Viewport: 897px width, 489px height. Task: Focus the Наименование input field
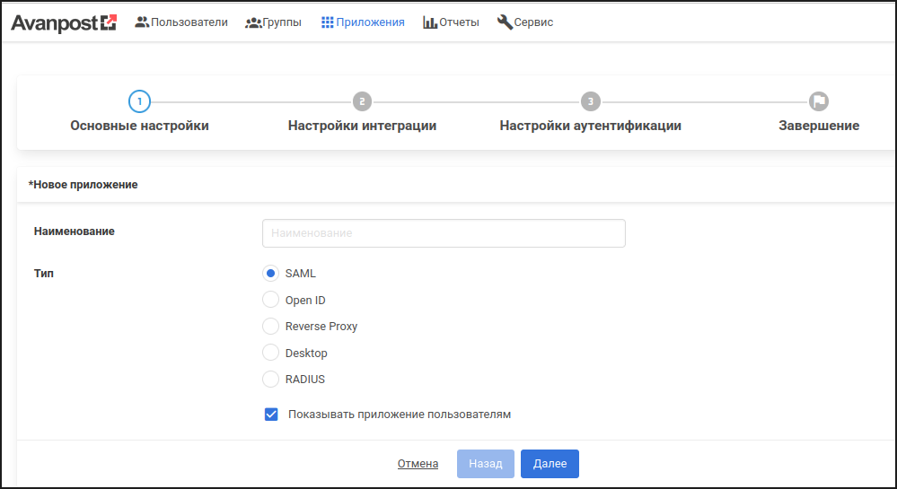[444, 233]
